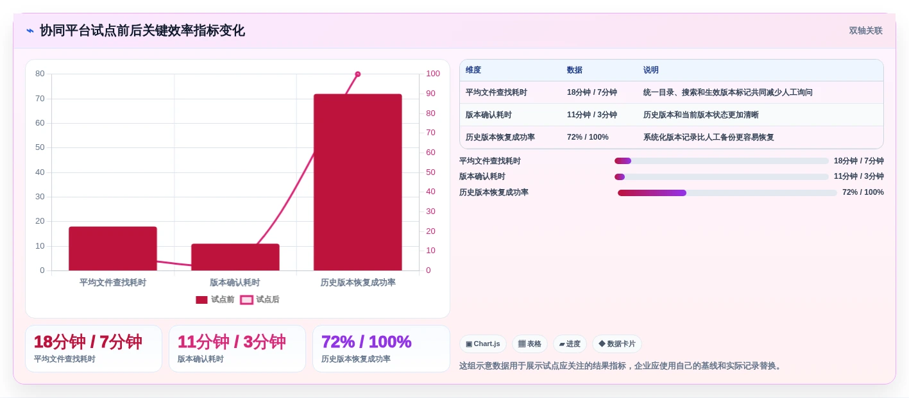Click the 平均文件查找耗时 bar in chart
Viewport: 909px width, 398px height.
point(113,249)
